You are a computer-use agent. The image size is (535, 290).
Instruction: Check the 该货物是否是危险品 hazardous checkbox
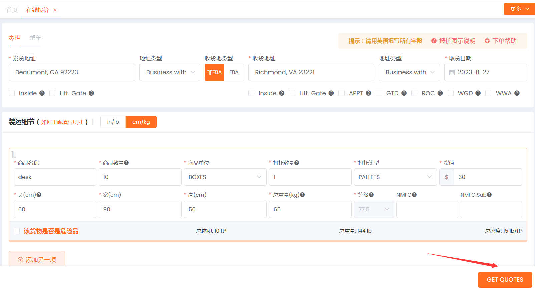click(17, 231)
